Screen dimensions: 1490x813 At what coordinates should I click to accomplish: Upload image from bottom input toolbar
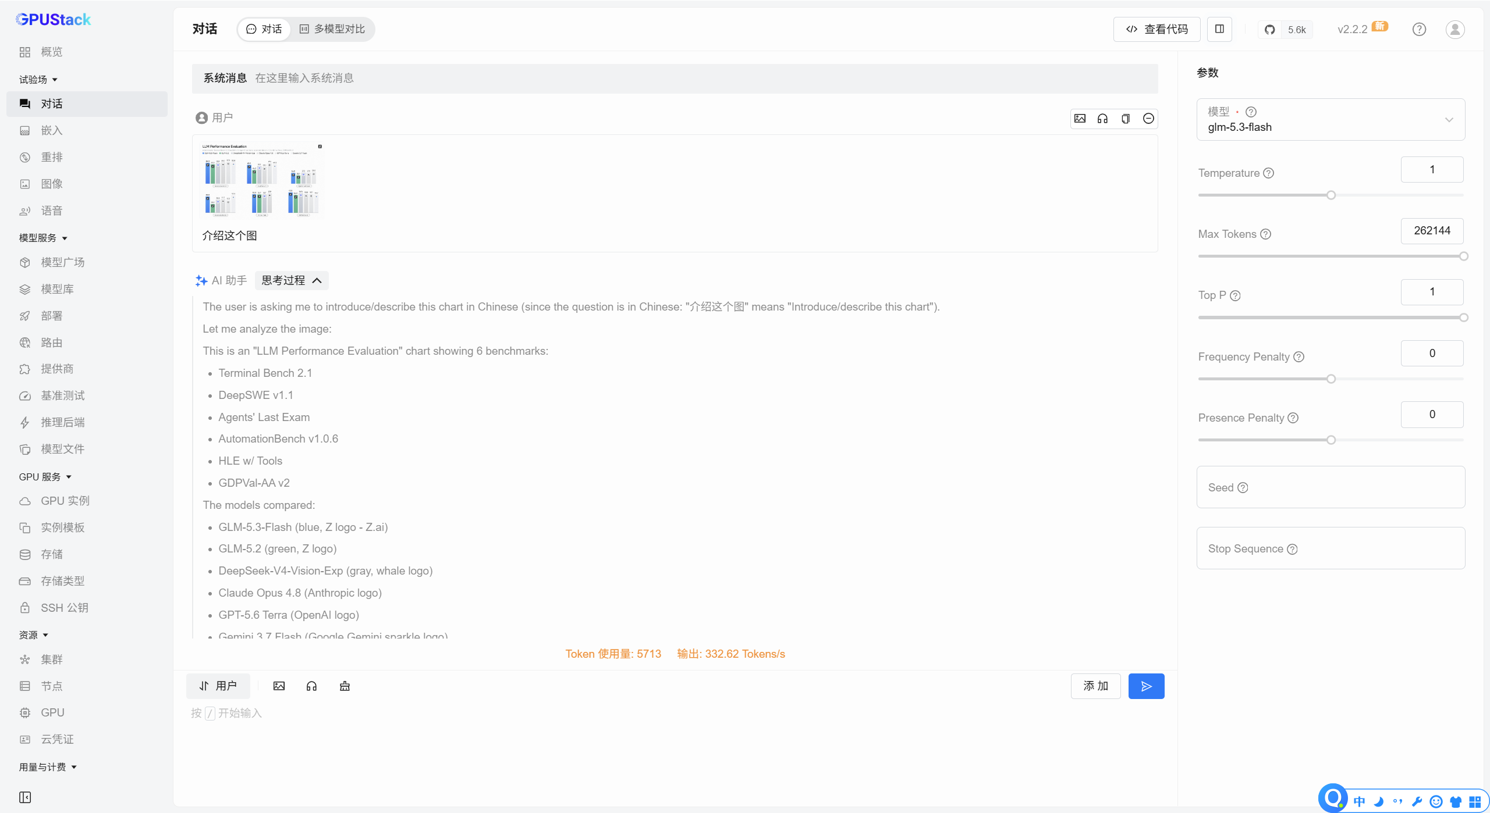(279, 686)
